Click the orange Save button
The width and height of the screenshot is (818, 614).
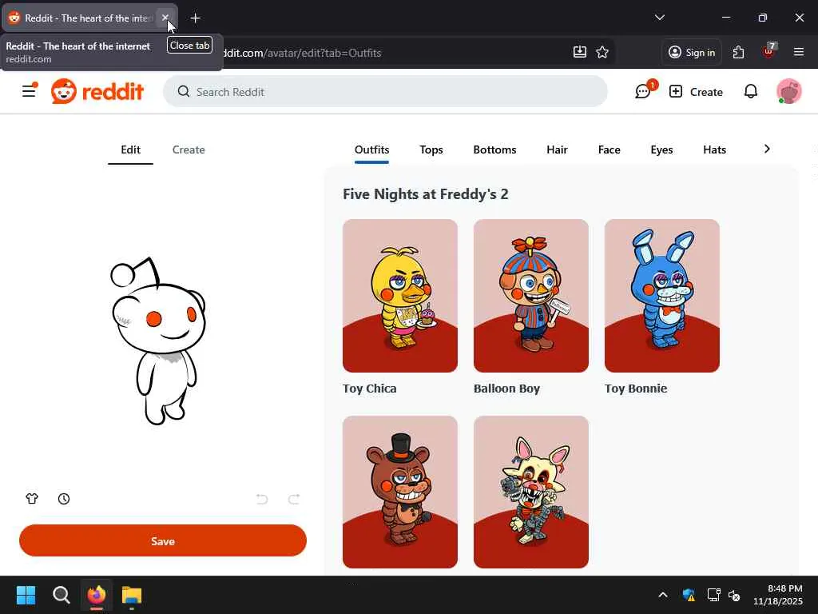(x=163, y=540)
